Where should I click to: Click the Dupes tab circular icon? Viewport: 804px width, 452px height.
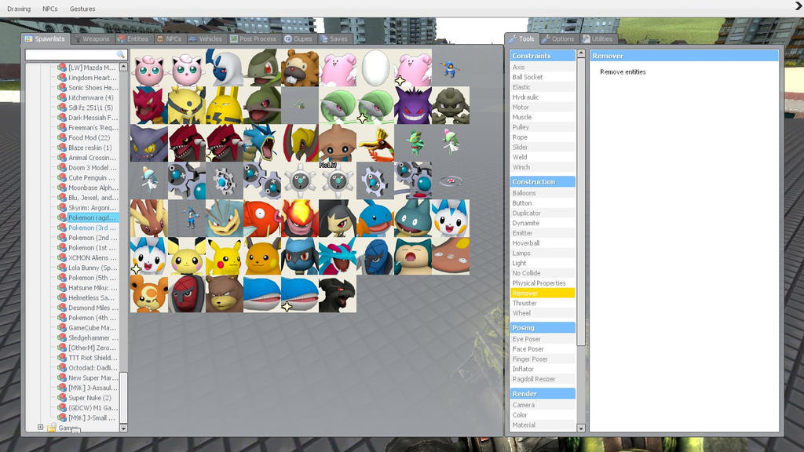pos(286,38)
